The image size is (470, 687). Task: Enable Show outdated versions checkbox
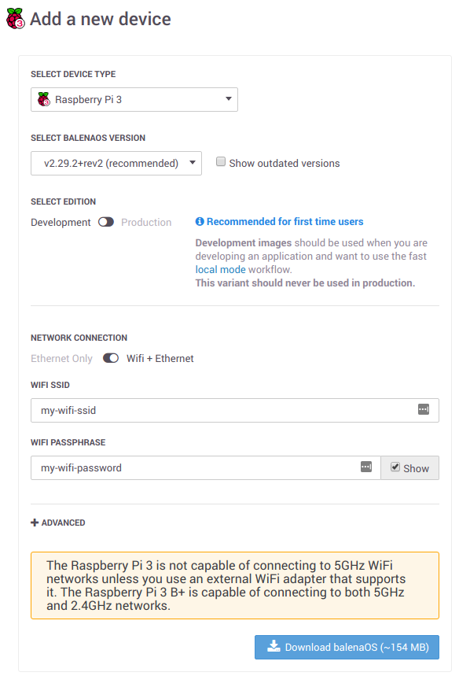221,162
